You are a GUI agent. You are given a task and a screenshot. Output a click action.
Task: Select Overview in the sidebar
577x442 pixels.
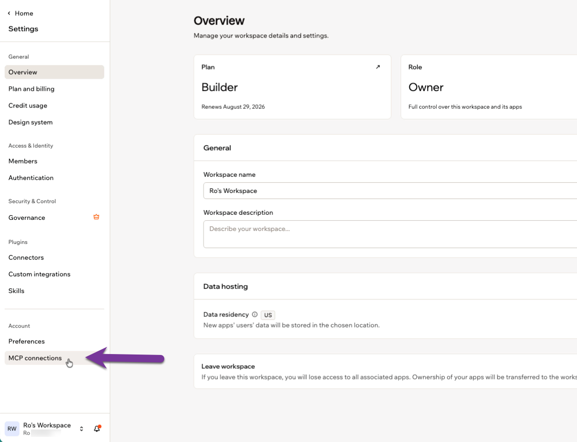point(54,72)
